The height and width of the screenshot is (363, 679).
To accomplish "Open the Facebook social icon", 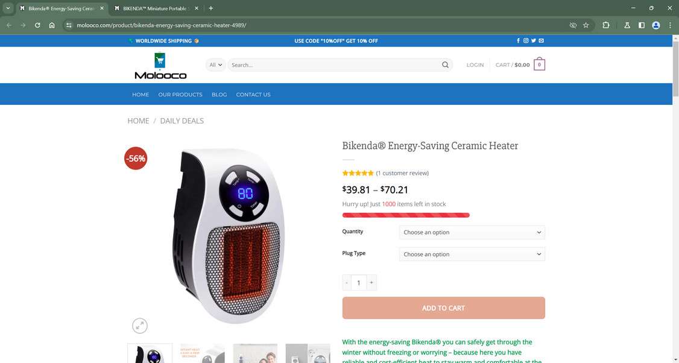I will click(x=519, y=41).
